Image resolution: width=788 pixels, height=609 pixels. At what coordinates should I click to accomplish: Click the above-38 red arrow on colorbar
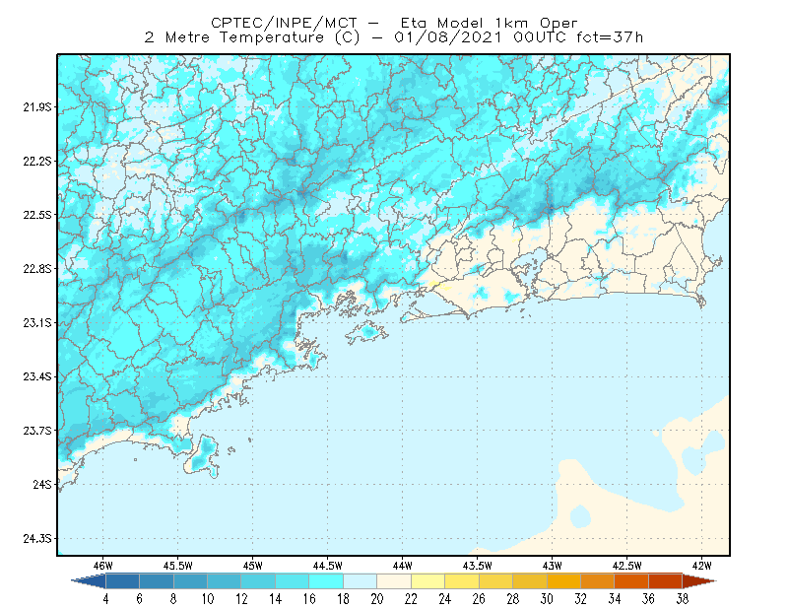click(699, 580)
